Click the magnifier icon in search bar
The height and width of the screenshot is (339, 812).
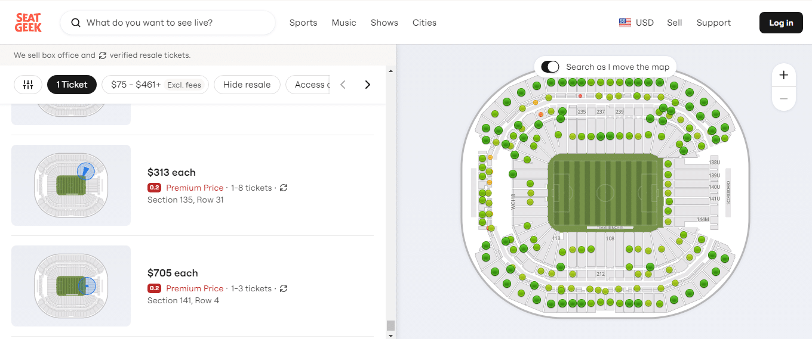pos(76,23)
